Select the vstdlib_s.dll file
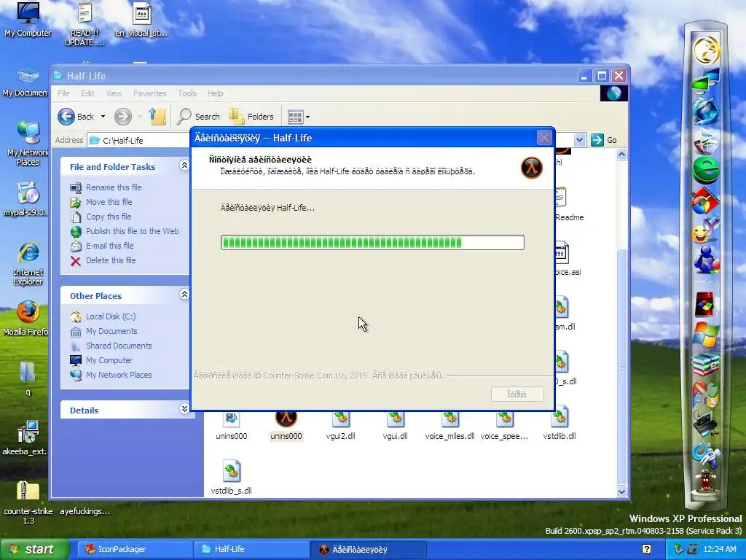 pos(231,478)
